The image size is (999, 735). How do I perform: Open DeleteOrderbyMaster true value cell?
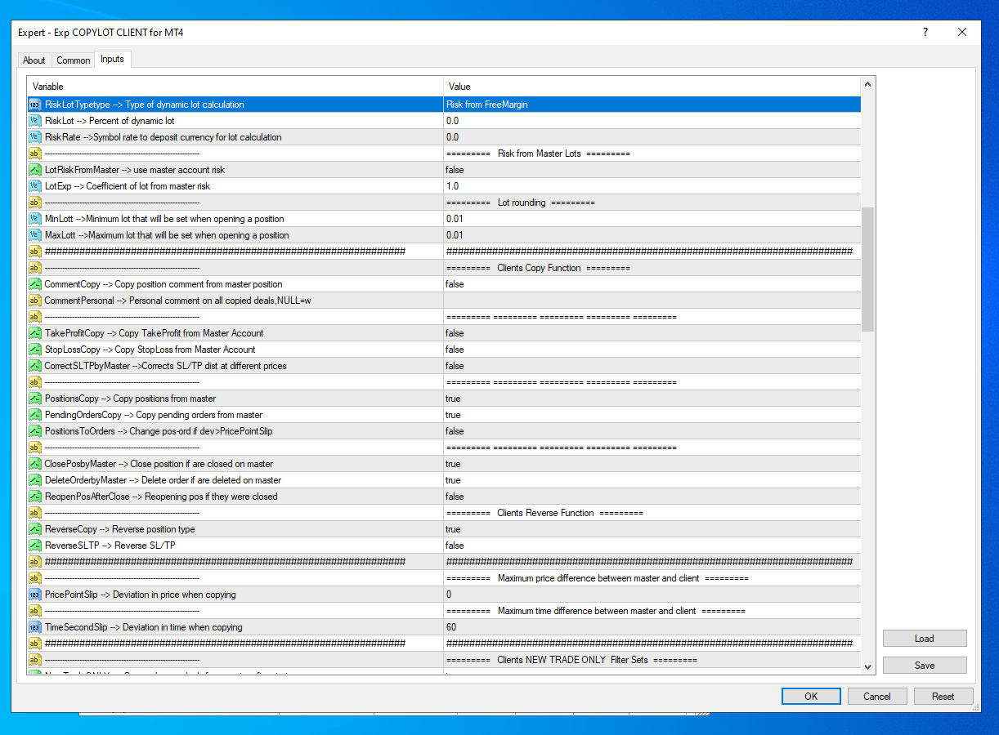coord(652,480)
